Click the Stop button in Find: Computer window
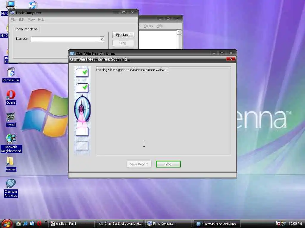 pyautogui.click(x=123, y=43)
